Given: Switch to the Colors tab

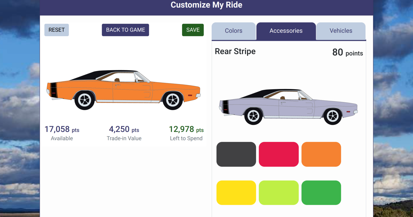Looking at the screenshot, I should tap(234, 31).
